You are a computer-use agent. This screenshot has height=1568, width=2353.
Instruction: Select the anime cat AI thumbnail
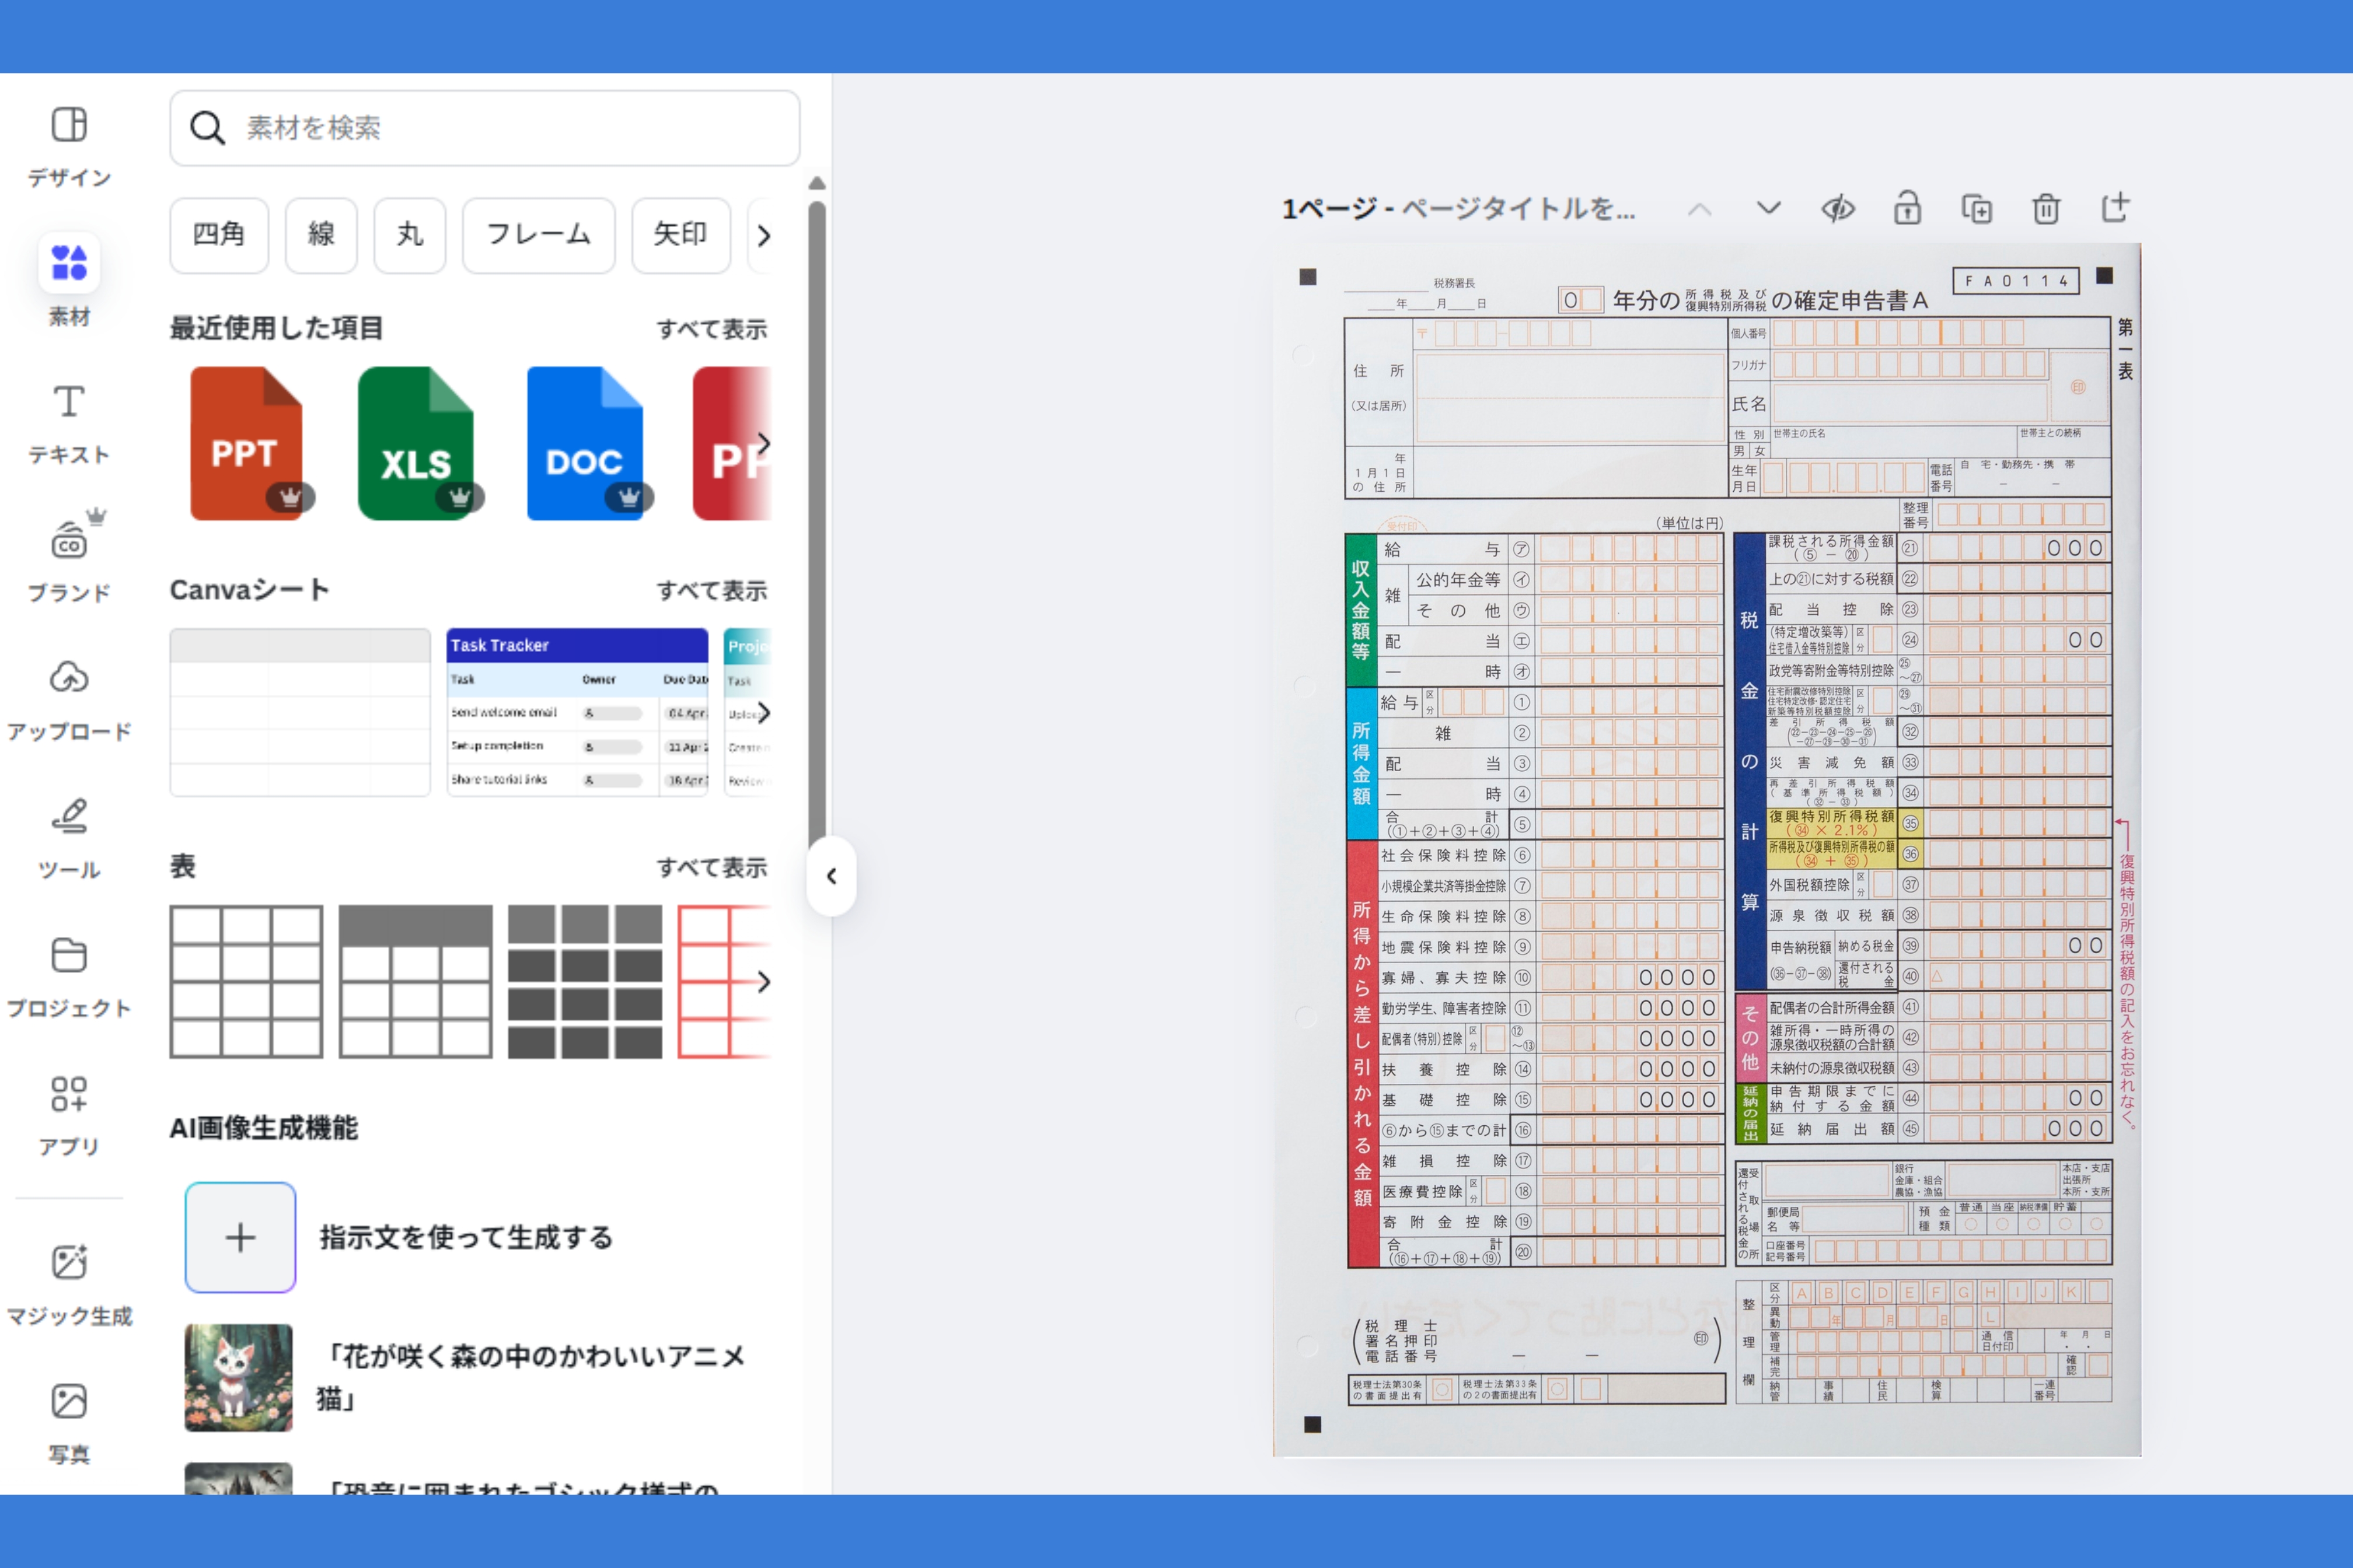tap(239, 1378)
